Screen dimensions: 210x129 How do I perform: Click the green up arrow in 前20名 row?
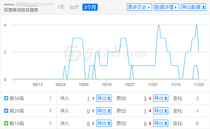pos(93,111)
